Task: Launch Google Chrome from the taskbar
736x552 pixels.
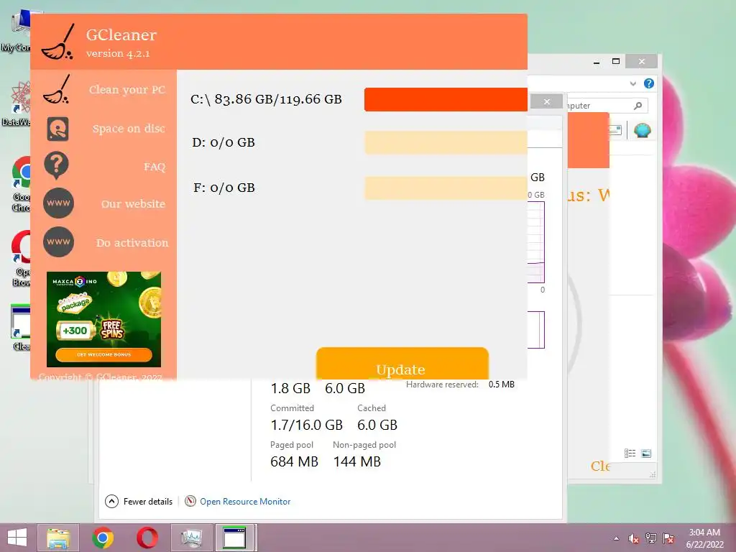Action: pyautogui.click(x=103, y=538)
